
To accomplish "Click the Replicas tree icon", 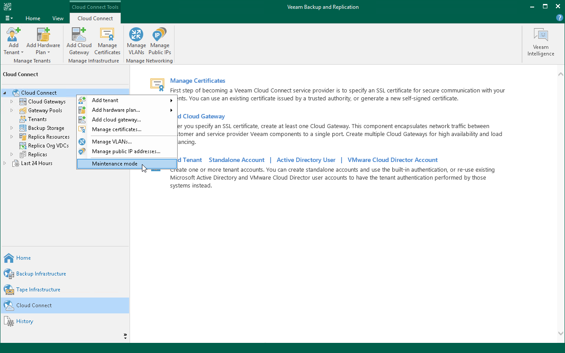I will pyautogui.click(x=23, y=154).
